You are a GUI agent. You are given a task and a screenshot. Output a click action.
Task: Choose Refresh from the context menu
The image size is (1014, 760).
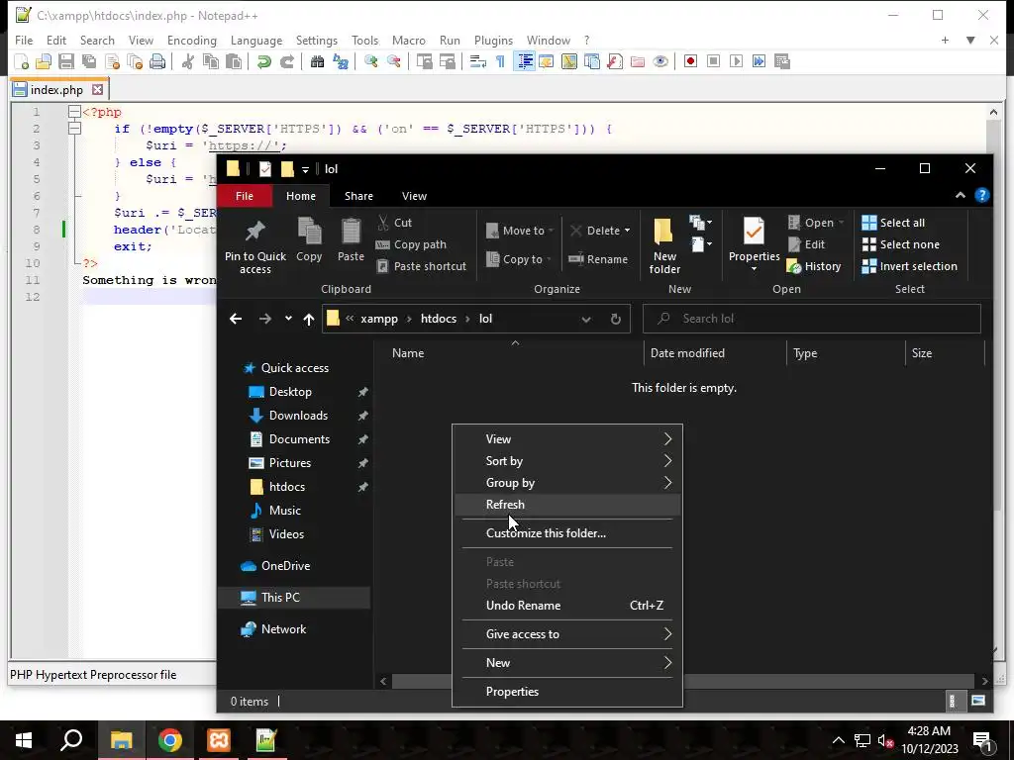tap(567, 505)
